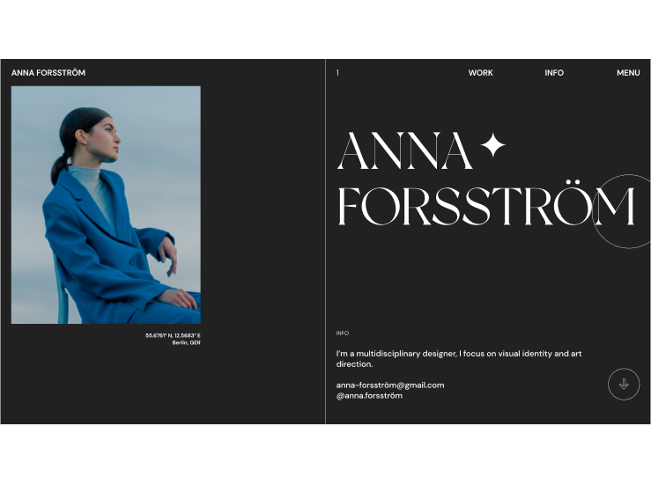Click the anna-forsström@gmail.com email link

point(390,385)
